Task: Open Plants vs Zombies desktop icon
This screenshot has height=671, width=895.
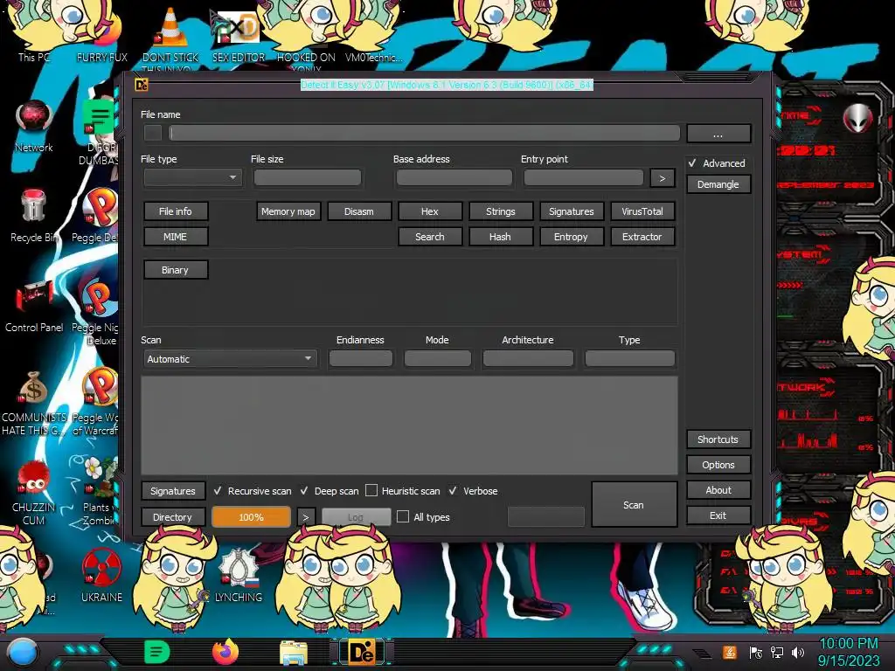Action: pos(100,491)
